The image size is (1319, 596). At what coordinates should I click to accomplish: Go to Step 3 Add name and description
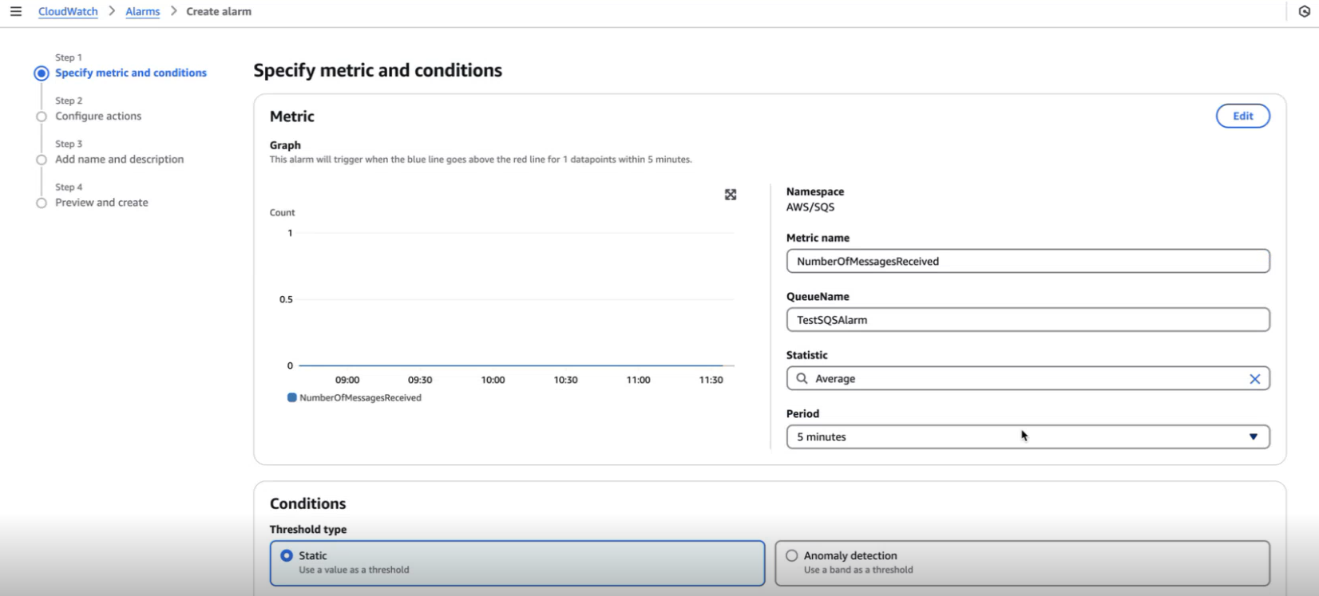[x=120, y=159]
